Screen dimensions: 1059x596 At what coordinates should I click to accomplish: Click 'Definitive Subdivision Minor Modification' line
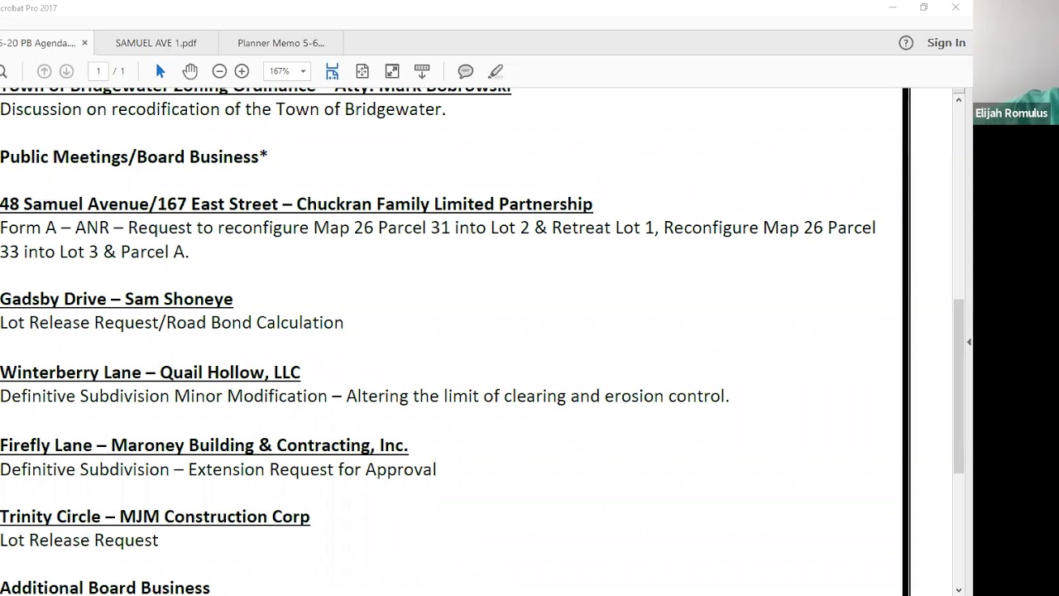coord(365,397)
